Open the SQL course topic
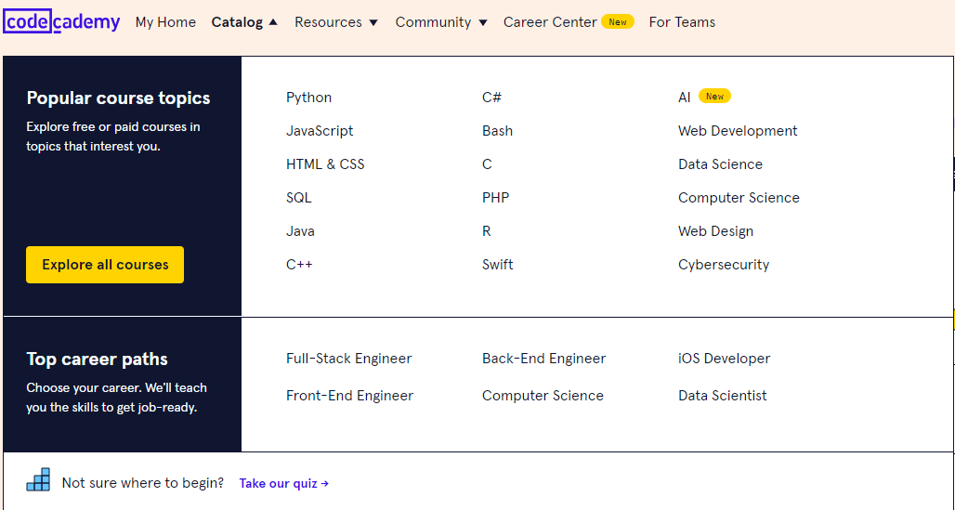This screenshot has width=955, height=510. point(298,198)
